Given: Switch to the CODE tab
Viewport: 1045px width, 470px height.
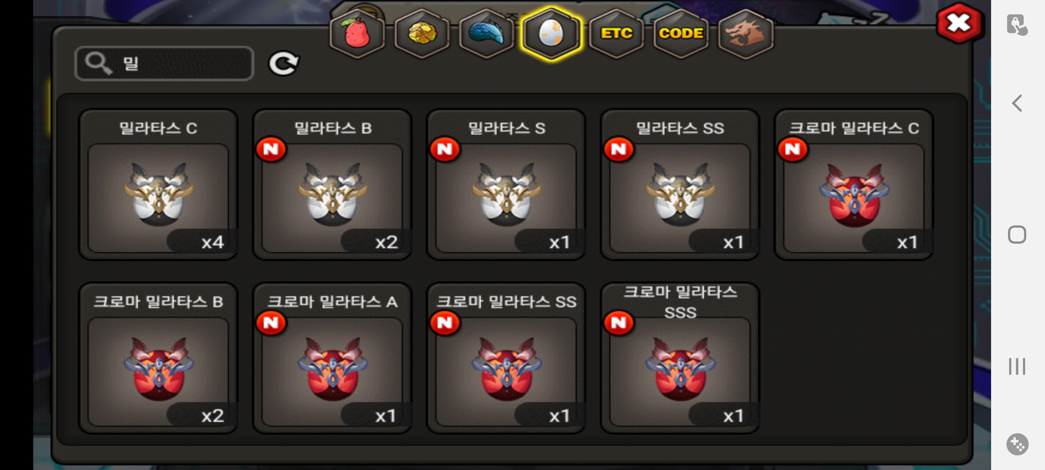Looking at the screenshot, I should point(681,34).
